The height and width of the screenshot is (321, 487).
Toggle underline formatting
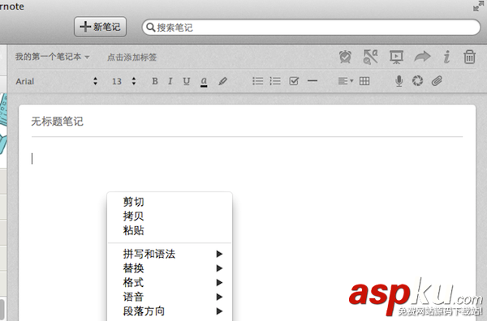click(x=187, y=81)
